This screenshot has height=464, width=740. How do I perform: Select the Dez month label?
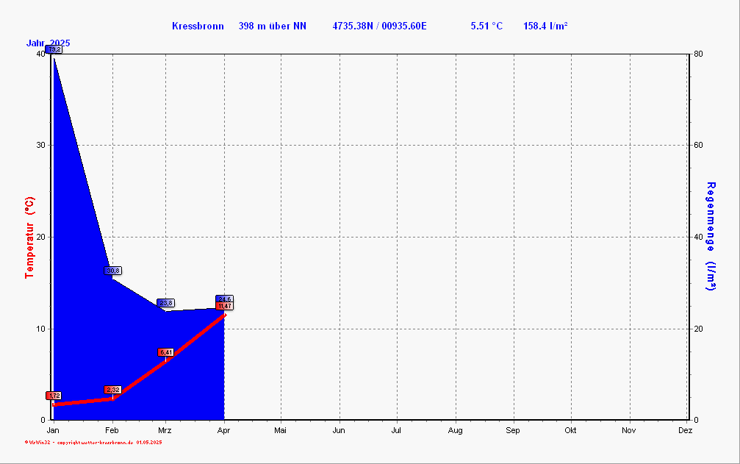pos(686,430)
